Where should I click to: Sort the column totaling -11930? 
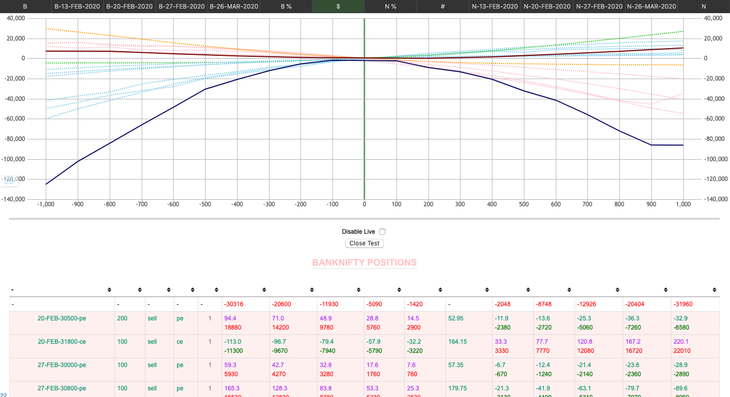point(359,290)
